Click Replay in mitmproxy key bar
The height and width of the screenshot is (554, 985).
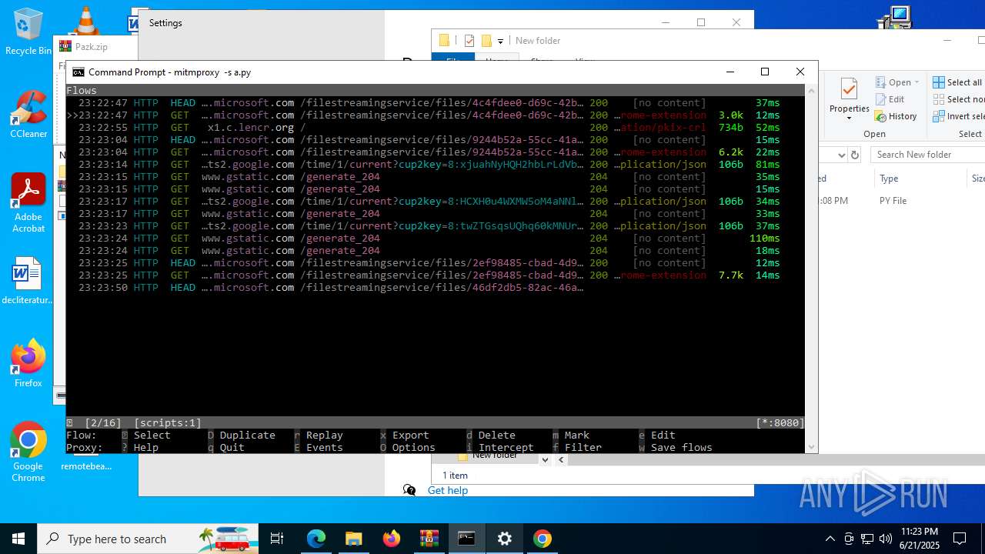pos(325,436)
